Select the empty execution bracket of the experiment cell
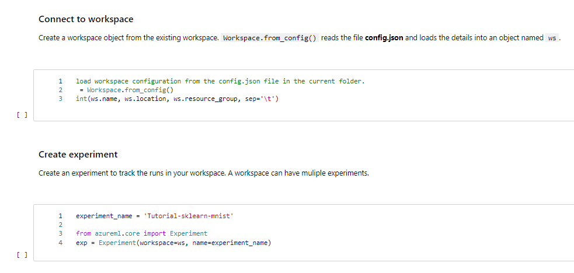Viewport: 574px width, 273px height. click(20, 255)
